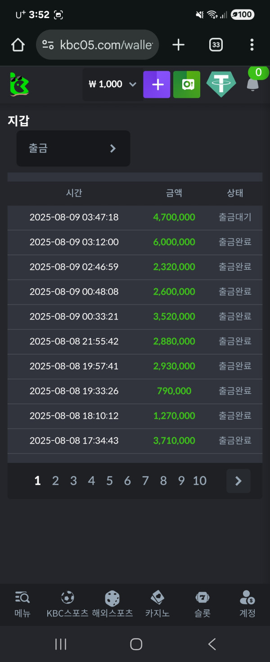Image resolution: width=270 pixels, height=662 pixels.
Task: Open the tab switcher showing 33
Action: (216, 45)
